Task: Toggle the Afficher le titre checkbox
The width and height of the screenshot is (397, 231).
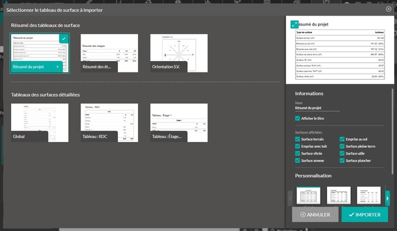Action: coord(297,118)
